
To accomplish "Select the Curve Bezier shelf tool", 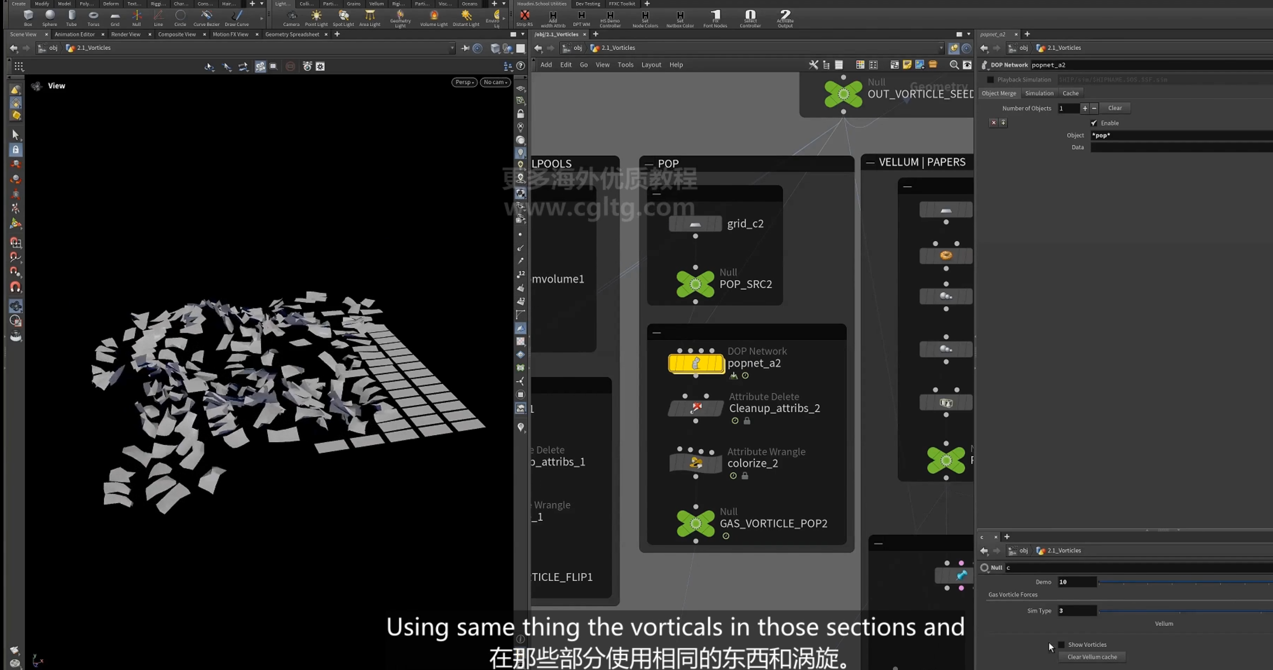I will coord(207,18).
